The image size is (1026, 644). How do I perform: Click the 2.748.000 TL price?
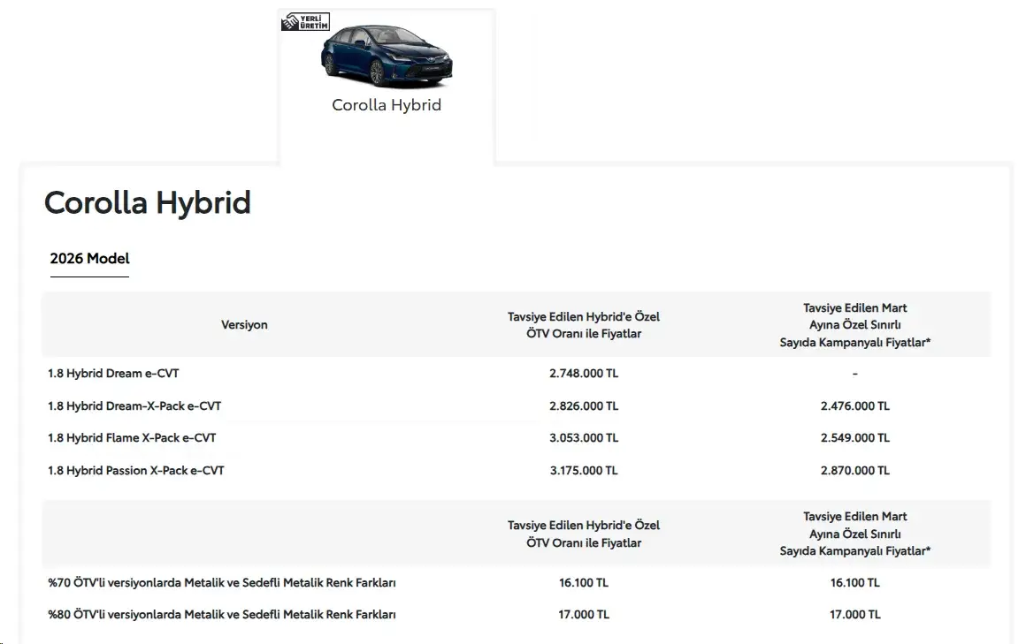point(584,374)
